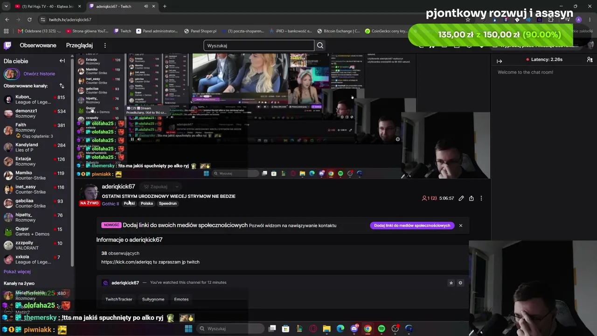Screen dimensions: 597x336
Task: Go back in browser history
Action: (x=7, y=20)
